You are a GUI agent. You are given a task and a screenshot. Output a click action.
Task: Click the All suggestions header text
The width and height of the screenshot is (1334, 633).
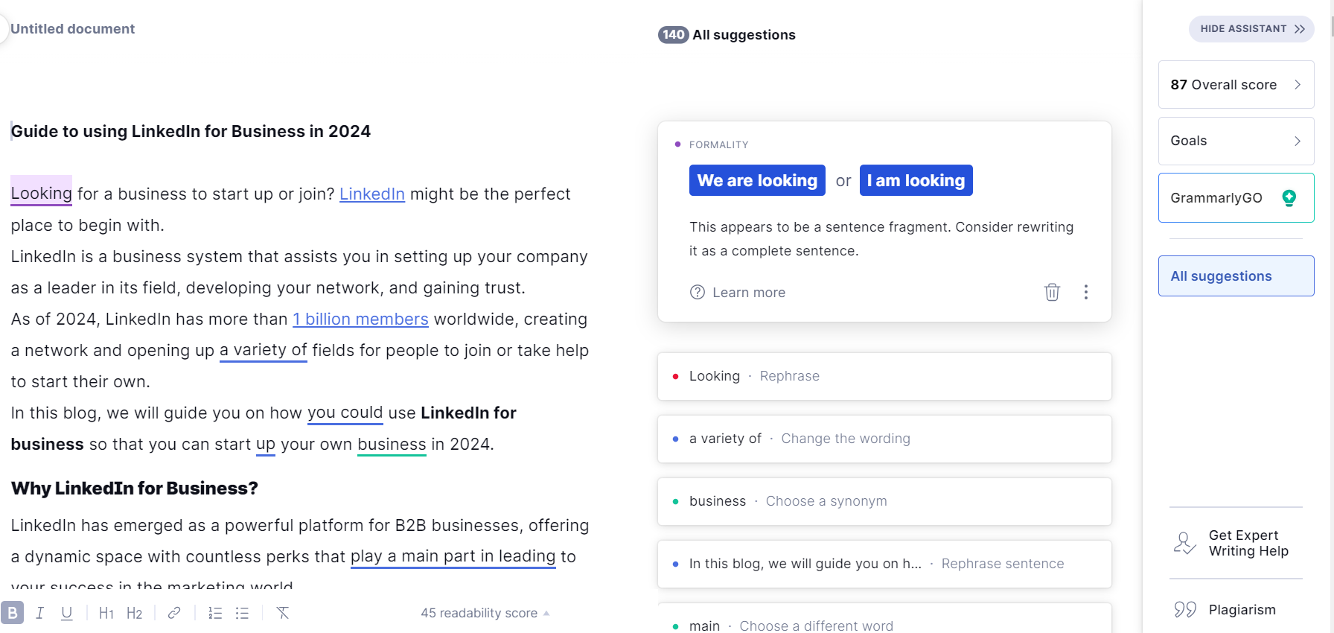(744, 34)
